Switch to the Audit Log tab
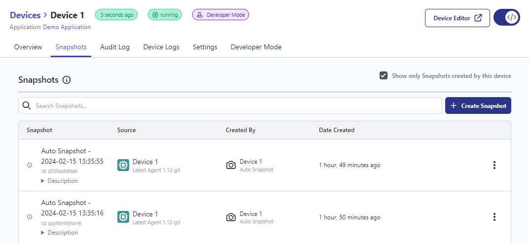This screenshot has height=243, width=529. (115, 47)
